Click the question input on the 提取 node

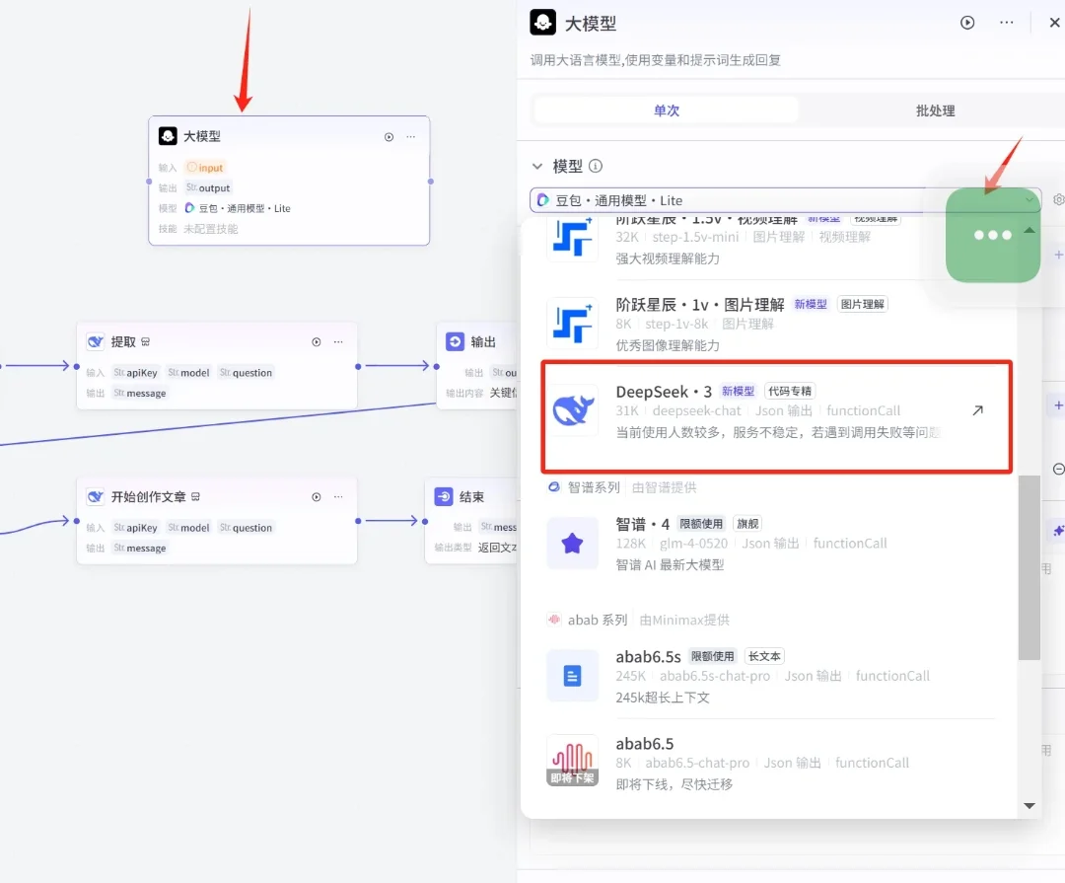pos(246,373)
